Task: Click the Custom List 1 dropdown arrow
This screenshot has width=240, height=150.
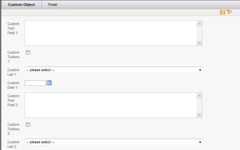Action: tap(200, 70)
